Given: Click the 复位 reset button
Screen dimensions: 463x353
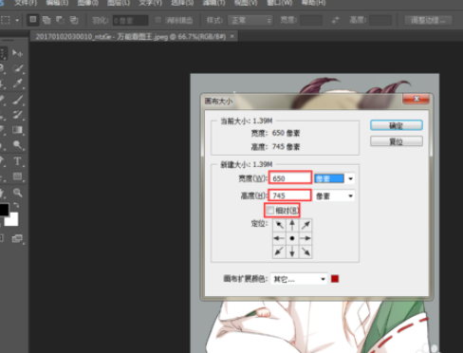Looking at the screenshot, I should [x=397, y=141].
